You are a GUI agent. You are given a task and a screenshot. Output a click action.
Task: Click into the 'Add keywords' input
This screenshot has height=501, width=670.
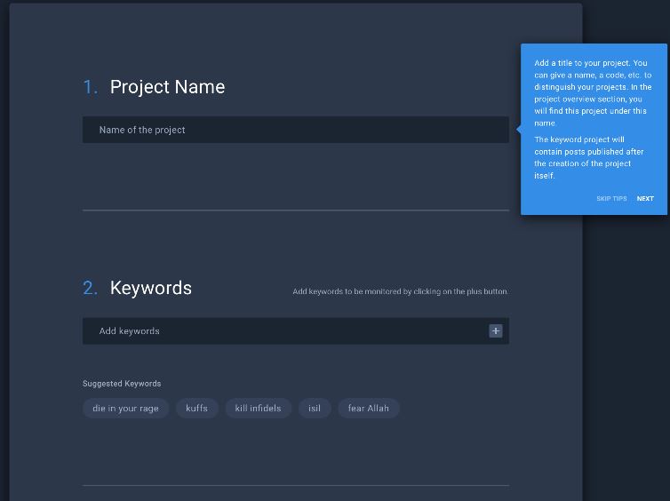(284, 331)
